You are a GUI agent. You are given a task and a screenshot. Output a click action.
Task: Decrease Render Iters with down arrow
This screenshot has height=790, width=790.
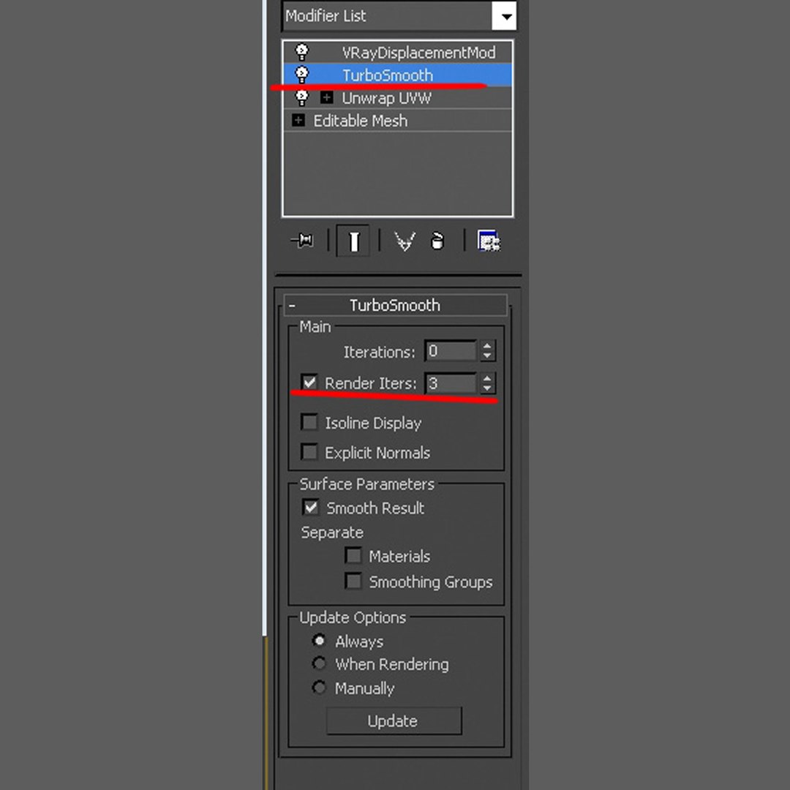click(x=486, y=388)
